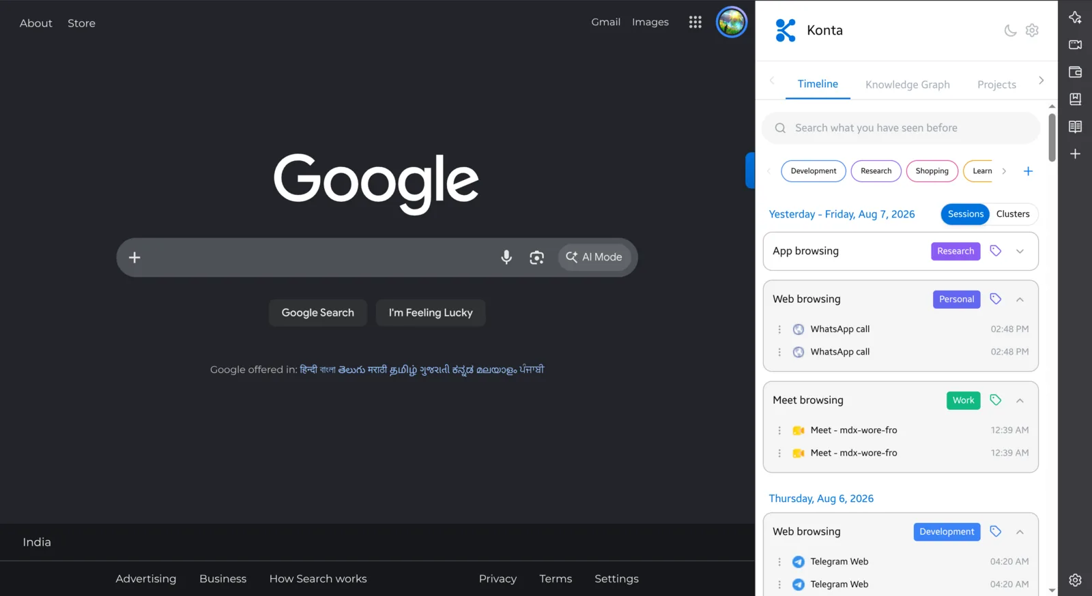Image resolution: width=1092 pixels, height=596 pixels.
Task: Click the sidebar bookmark-save icon
Action: click(x=1075, y=99)
